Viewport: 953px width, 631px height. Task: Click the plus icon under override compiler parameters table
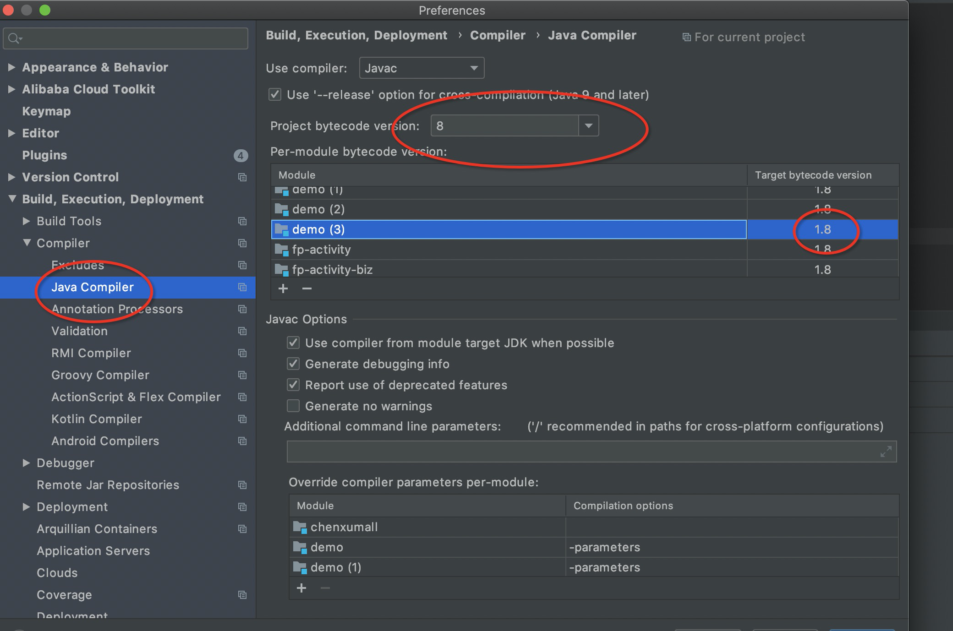click(x=301, y=588)
